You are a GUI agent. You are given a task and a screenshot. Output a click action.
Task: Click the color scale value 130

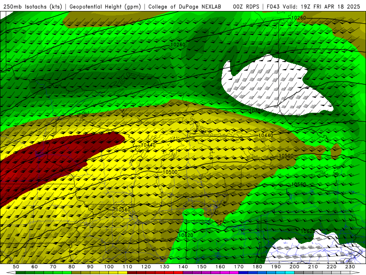pos(165,267)
